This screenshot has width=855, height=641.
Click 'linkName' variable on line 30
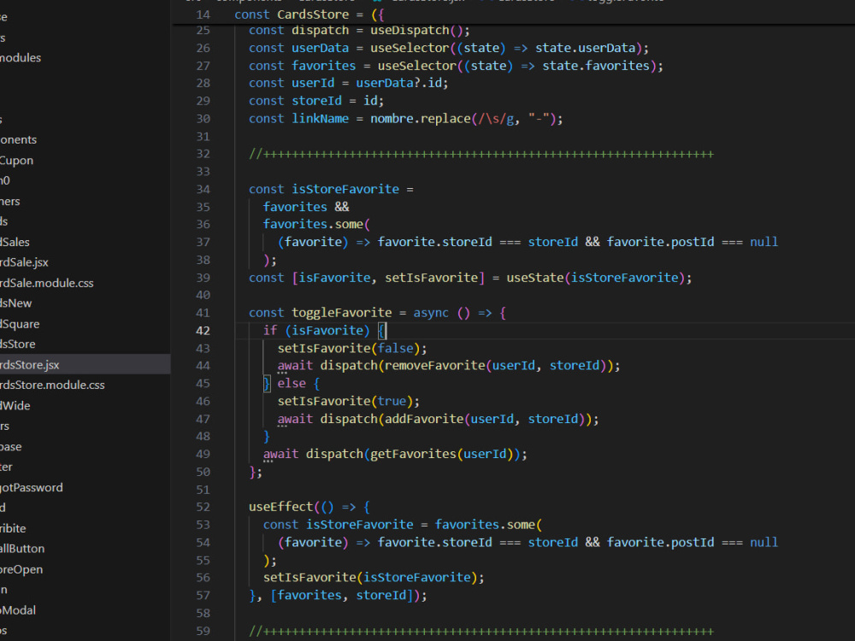pyautogui.click(x=320, y=118)
